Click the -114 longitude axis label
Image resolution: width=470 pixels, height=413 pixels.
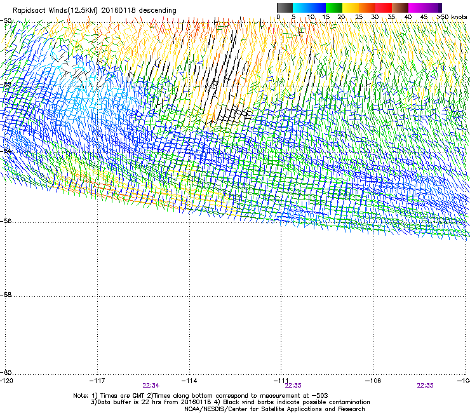coord(189,381)
